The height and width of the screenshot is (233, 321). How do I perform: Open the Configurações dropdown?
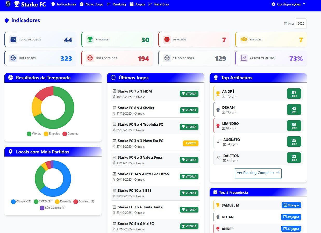tap(288, 4)
